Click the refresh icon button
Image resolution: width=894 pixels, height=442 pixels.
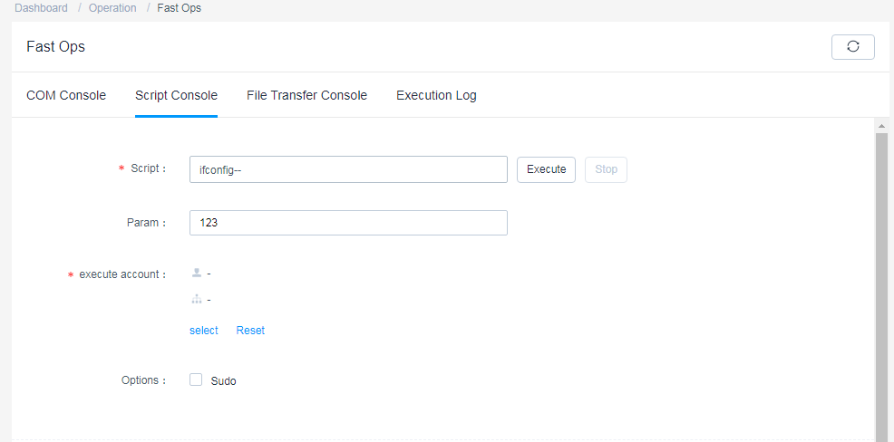[x=852, y=47]
